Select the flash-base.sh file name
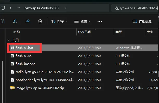This screenshot has width=159, height=103. point(26,64)
